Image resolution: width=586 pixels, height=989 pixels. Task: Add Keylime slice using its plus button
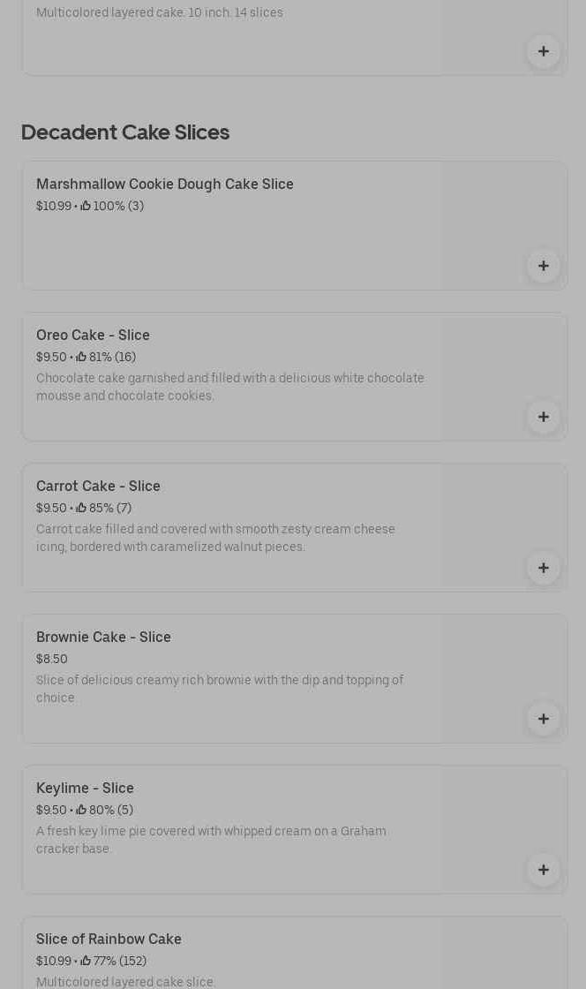tap(543, 870)
